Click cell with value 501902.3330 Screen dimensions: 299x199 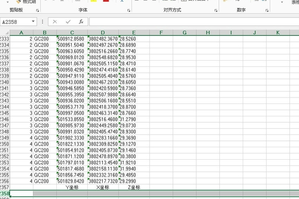click(72, 138)
